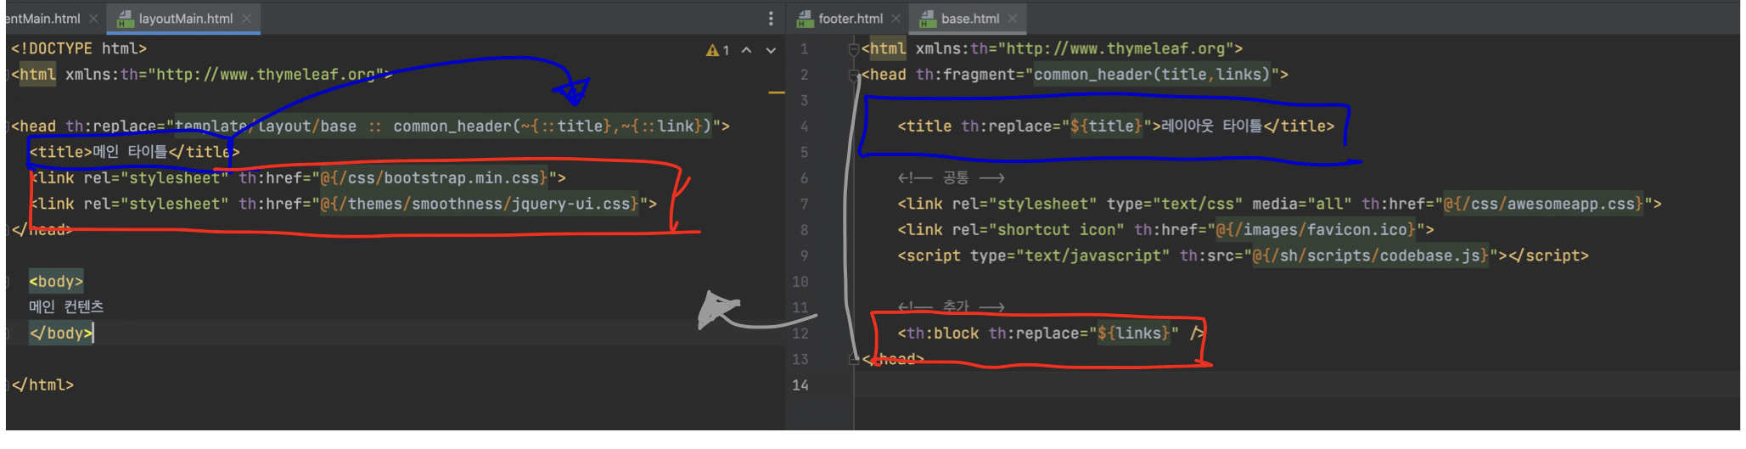Click the closing </html> tag in layoutMain.html
This screenshot has width=1746, height=449.
point(42,384)
